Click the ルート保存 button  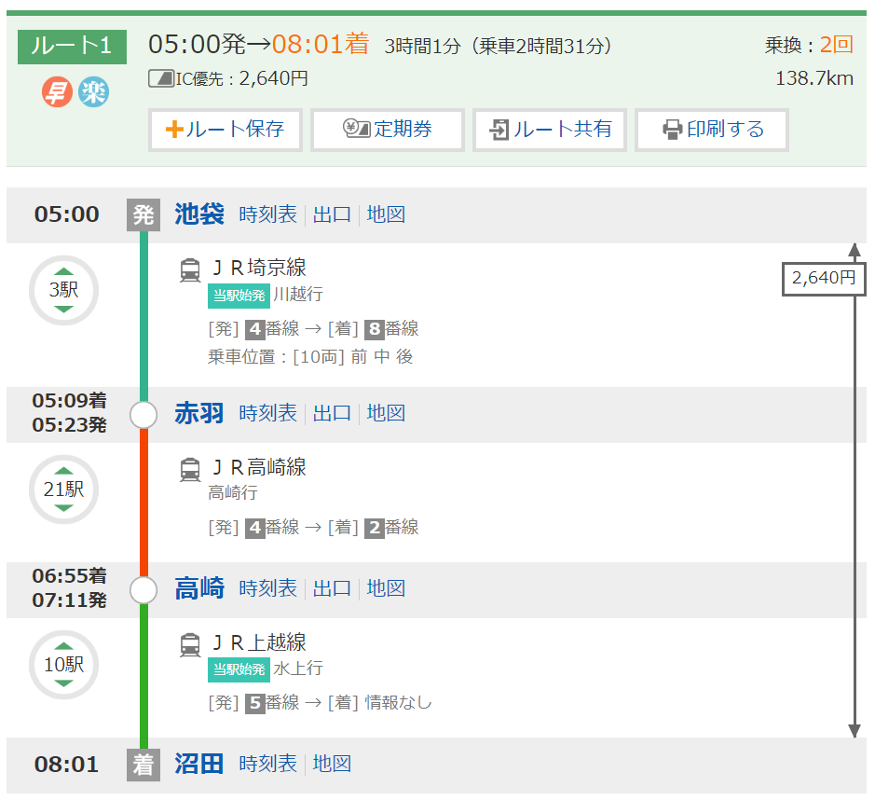pyautogui.click(x=226, y=130)
